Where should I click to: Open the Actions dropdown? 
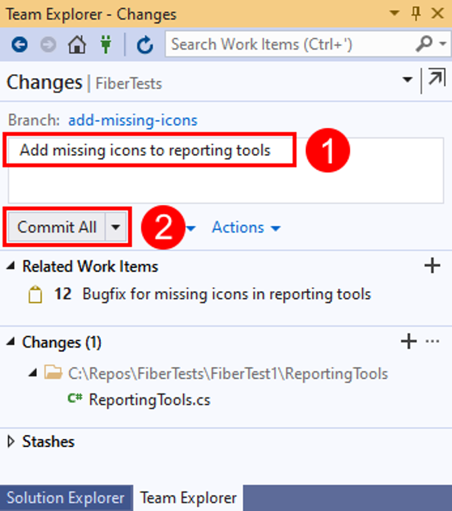coord(246,227)
